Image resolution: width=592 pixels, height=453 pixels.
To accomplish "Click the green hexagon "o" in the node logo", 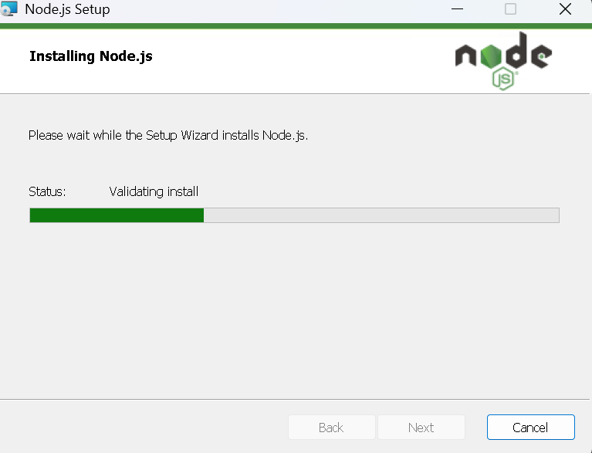I will (491, 56).
